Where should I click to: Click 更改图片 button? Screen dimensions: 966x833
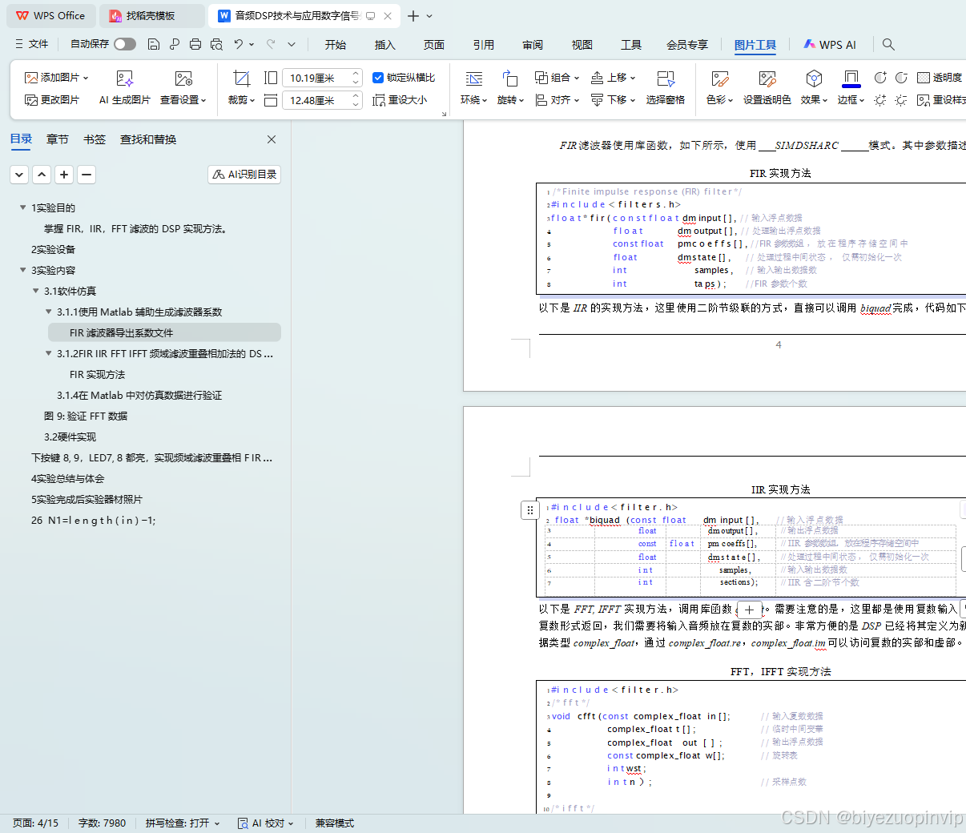click(x=52, y=100)
